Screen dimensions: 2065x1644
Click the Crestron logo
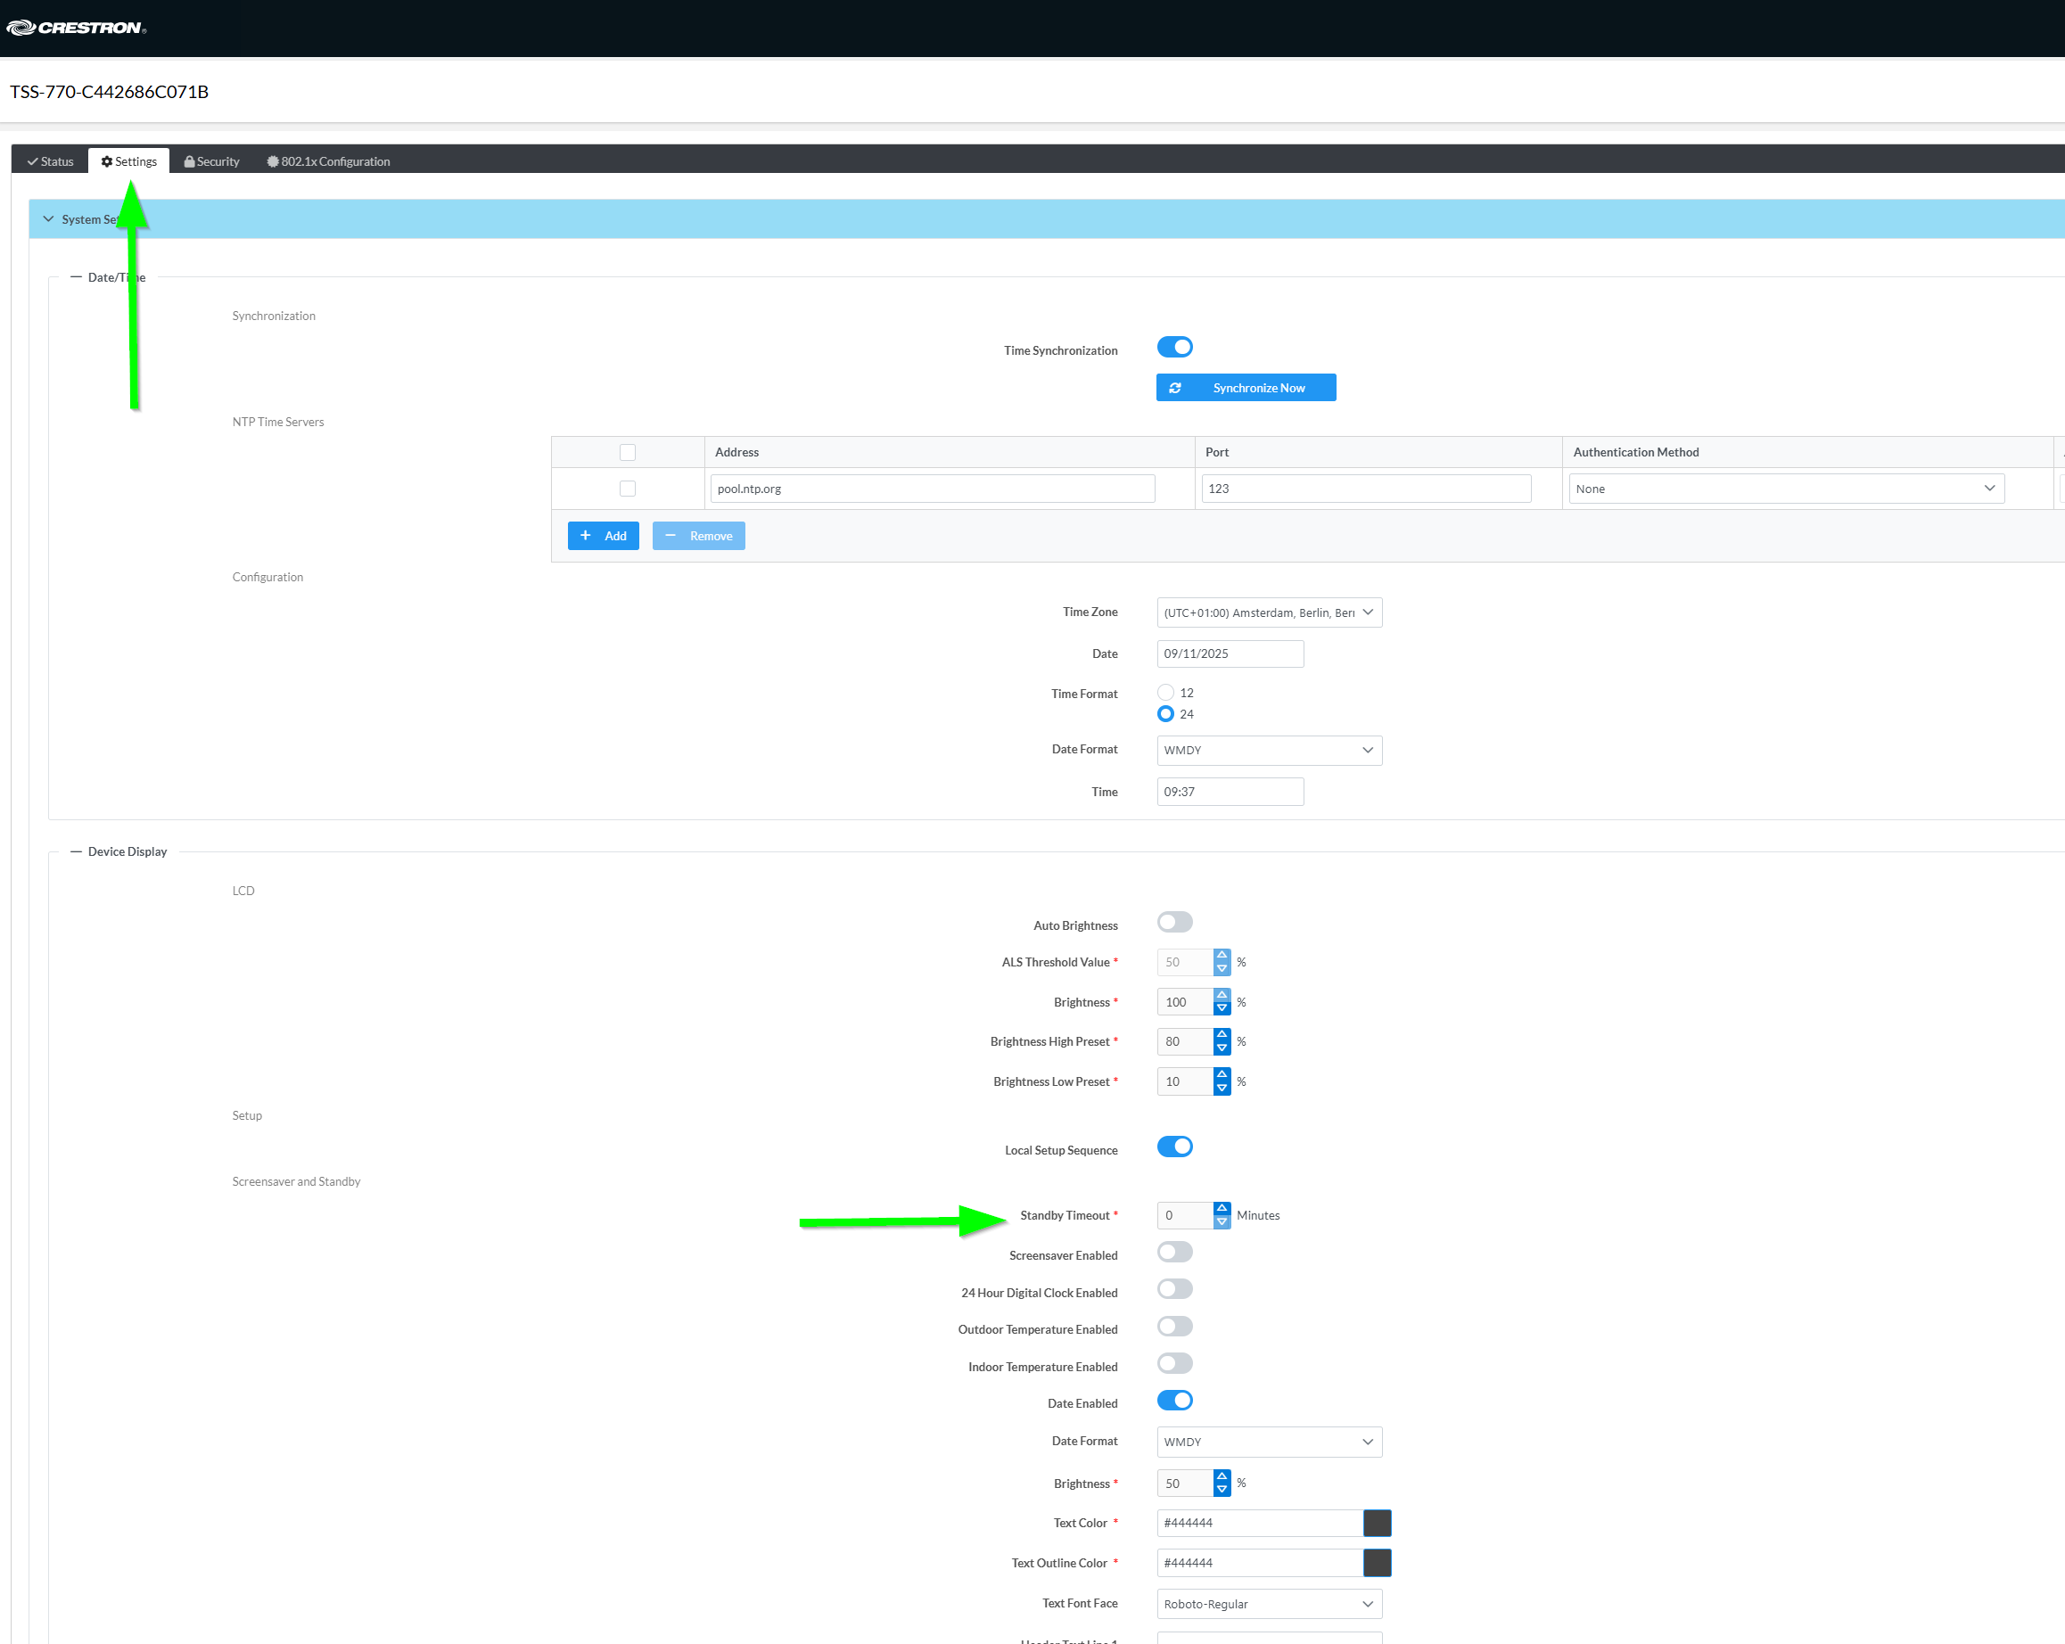[x=76, y=28]
